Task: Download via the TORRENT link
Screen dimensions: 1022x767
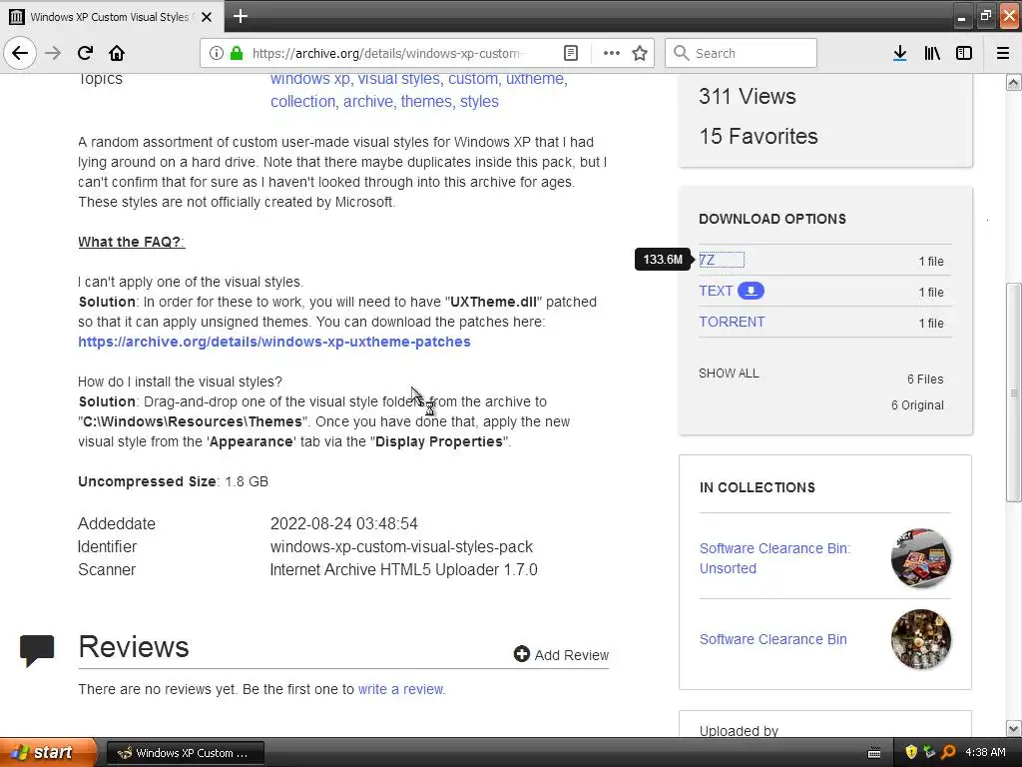Action: [x=732, y=322]
